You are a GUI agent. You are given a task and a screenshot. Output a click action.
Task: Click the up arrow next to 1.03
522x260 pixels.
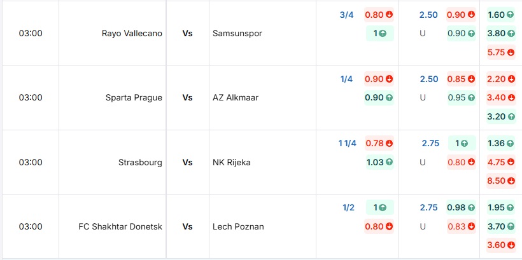[389, 162]
